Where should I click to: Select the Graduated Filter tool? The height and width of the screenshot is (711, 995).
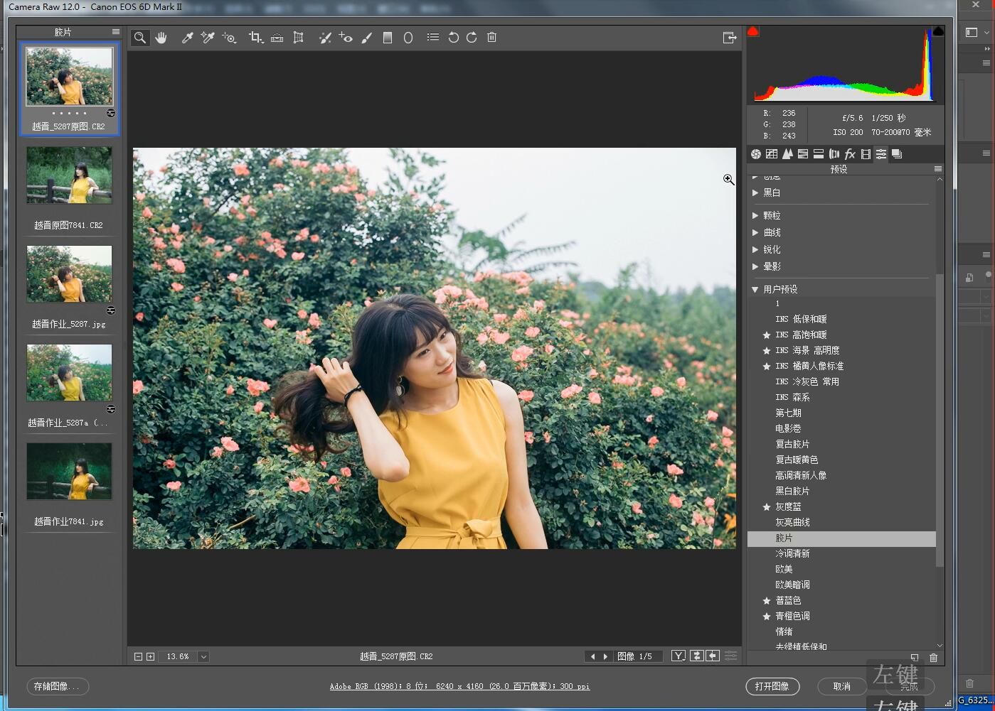click(x=388, y=38)
